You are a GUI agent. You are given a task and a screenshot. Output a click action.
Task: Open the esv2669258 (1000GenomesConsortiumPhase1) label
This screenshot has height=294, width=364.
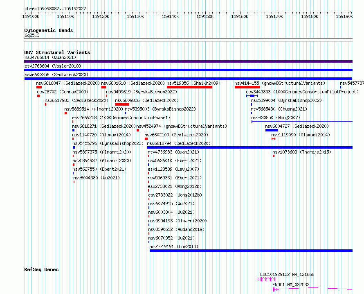[121, 118]
